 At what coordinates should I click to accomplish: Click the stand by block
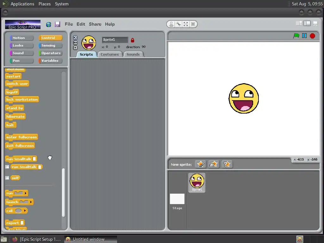coord(15,108)
